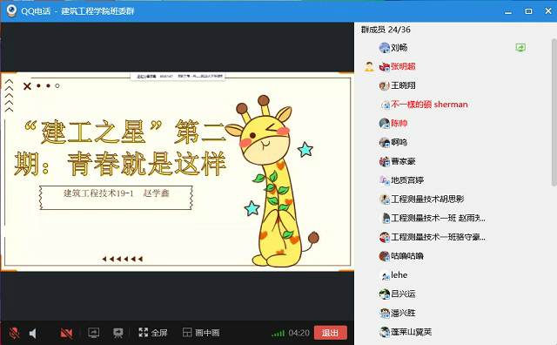Screen dimensions: 557x345
Task: Open the presentation whiteboard icon
Action: coord(118,333)
